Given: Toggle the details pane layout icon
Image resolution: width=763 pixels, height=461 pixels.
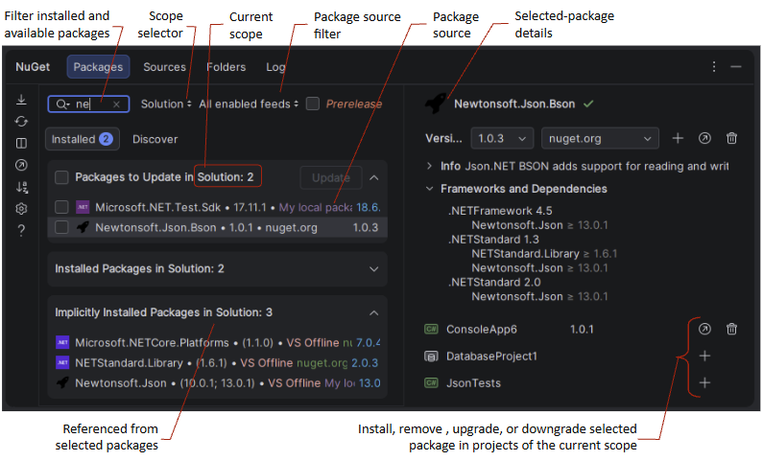Looking at the screenshot, I should point(21,143).
